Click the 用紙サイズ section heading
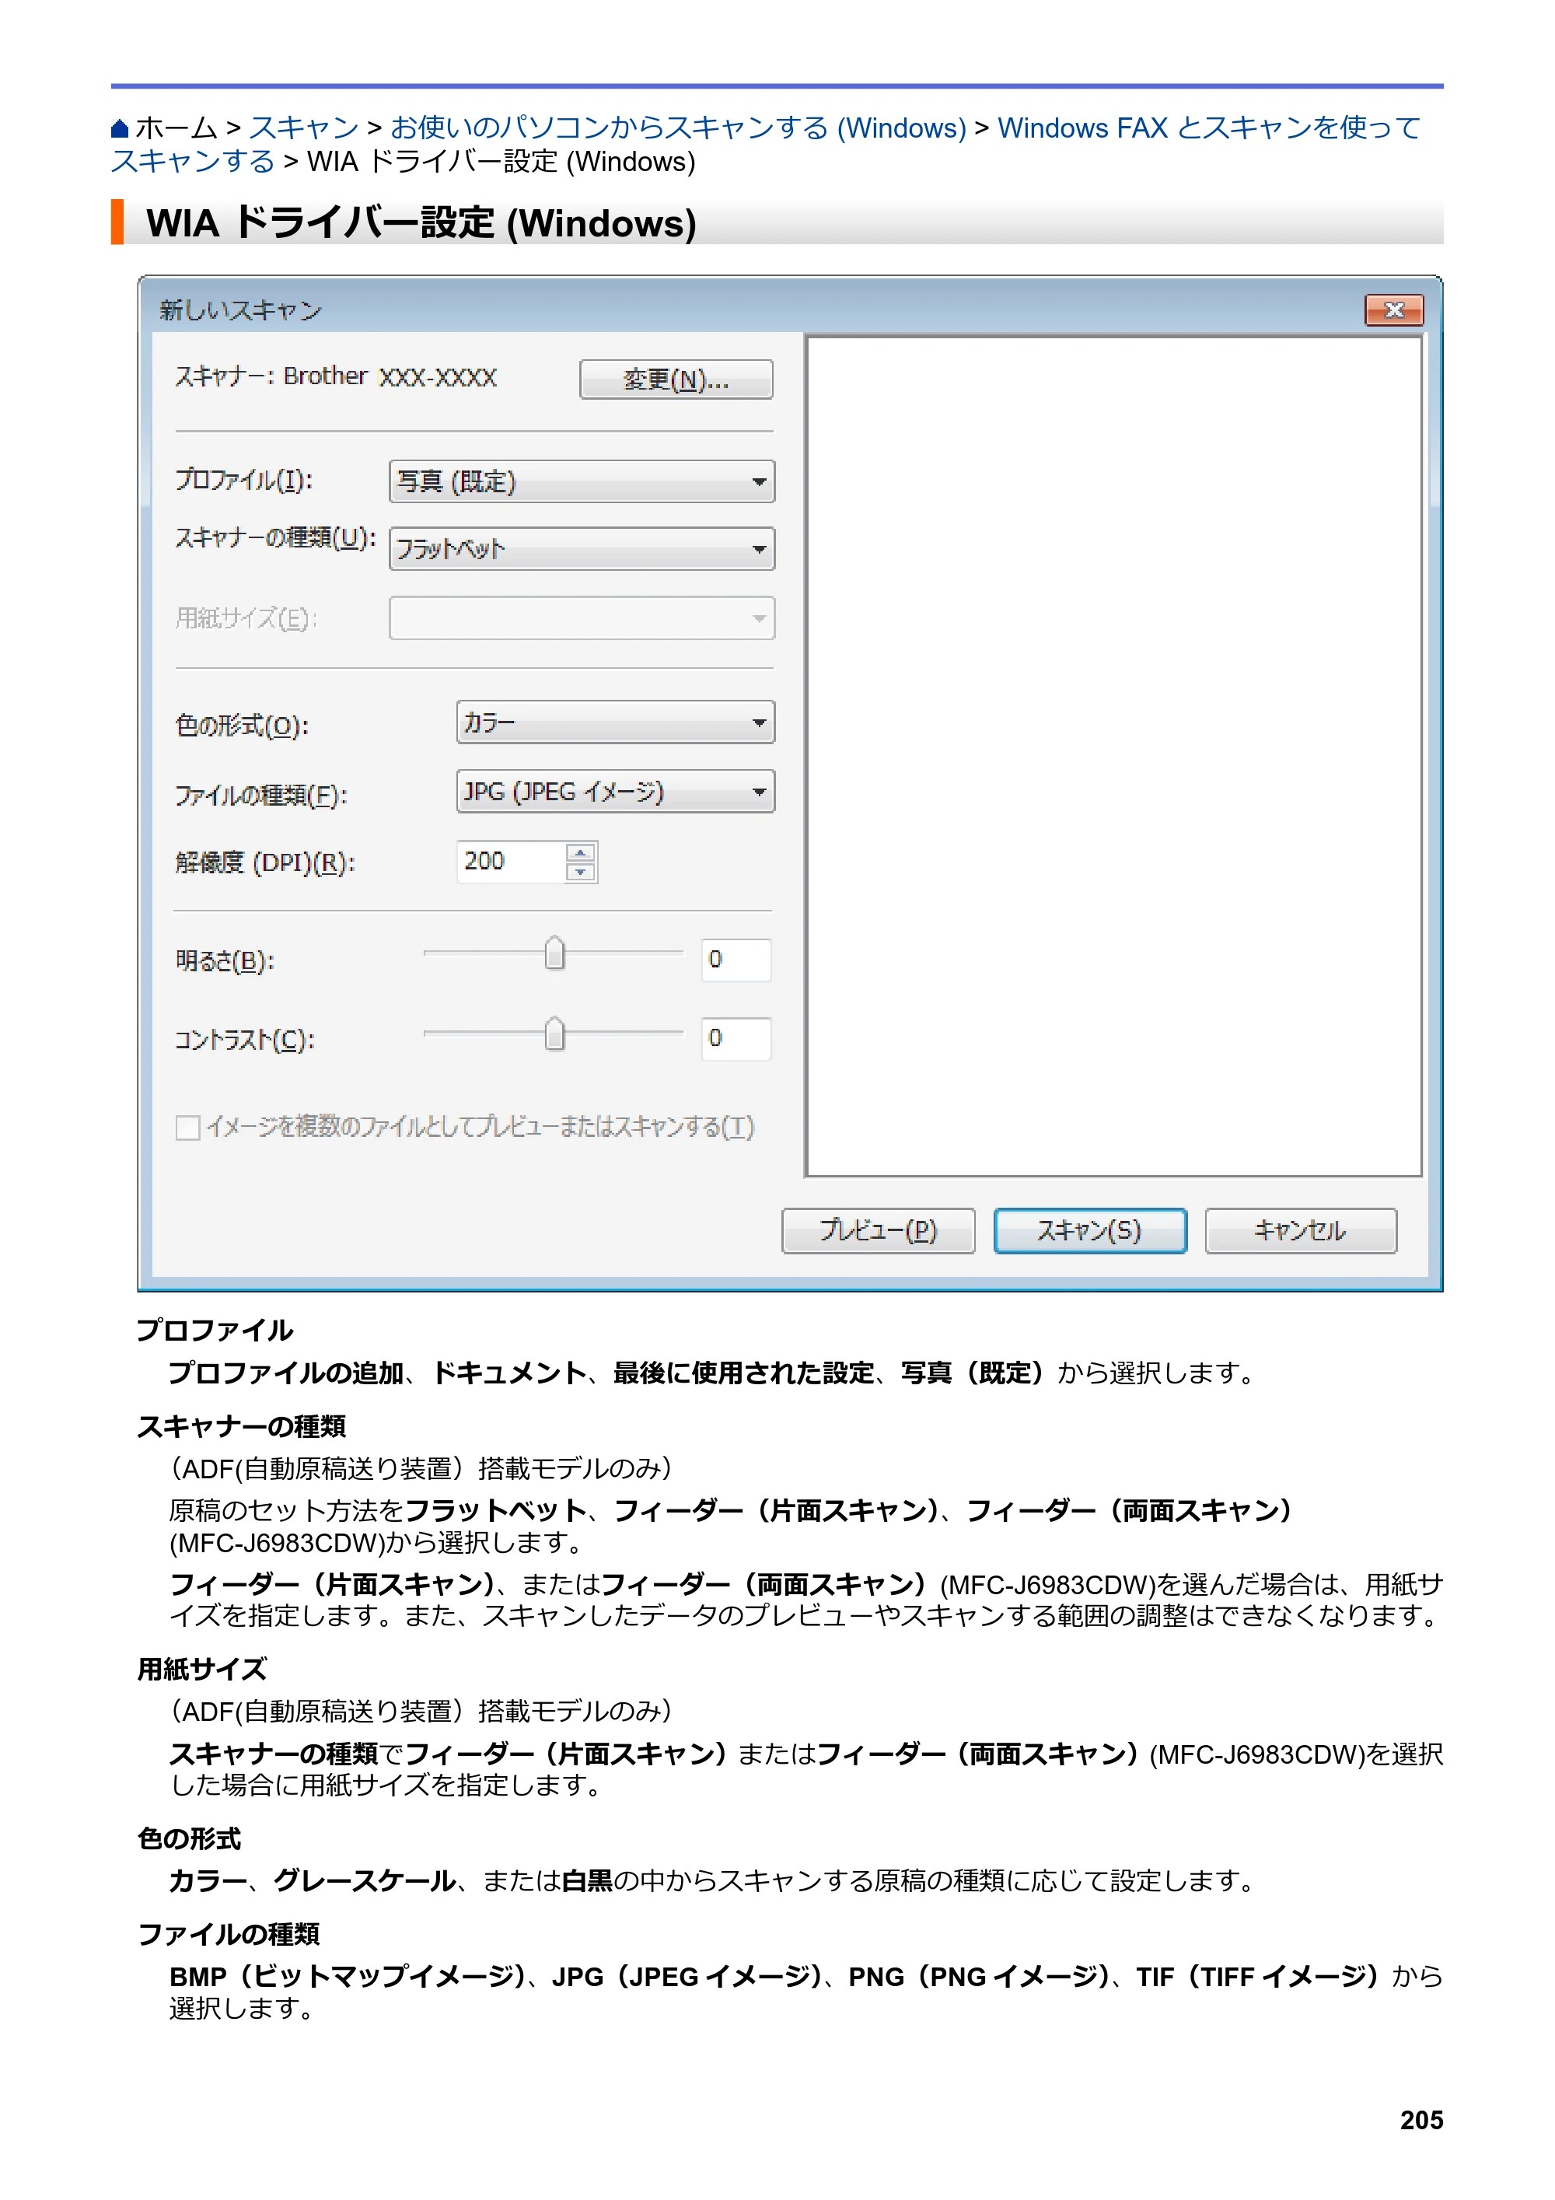Image resolution: width=1555 pixels, height=2200 pixels. [x=202, y=1670]
